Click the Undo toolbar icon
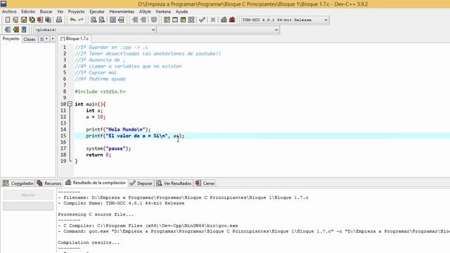The width and height of the screenshot is (450, 253). tap(73, 20)
